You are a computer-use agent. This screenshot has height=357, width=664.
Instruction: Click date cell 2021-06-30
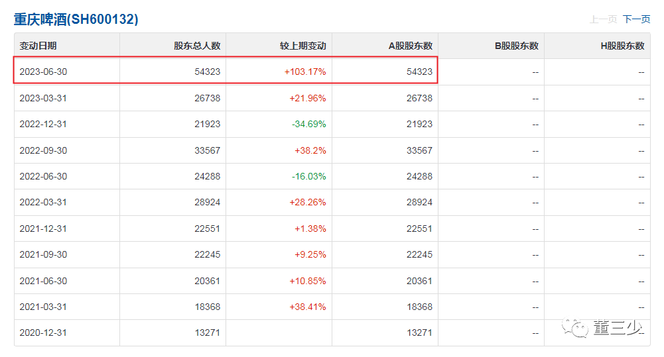(x=43, y=281)
